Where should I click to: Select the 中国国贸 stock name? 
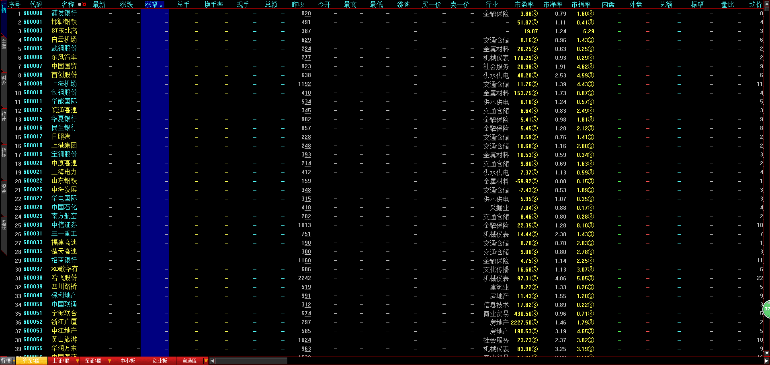click(x=64, y=66)
